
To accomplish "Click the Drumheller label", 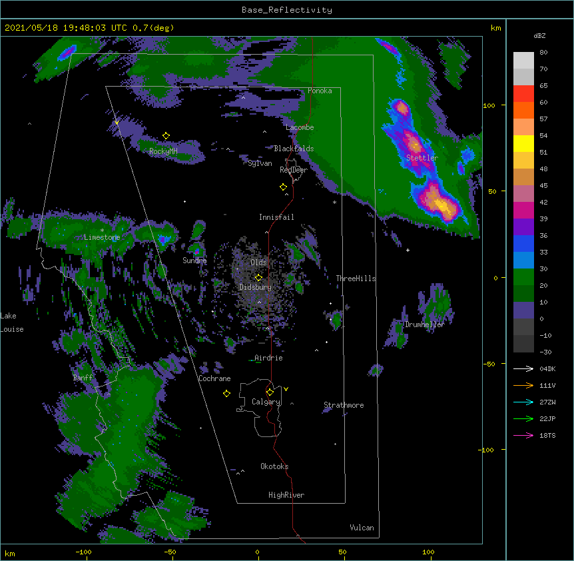I will pyautogui.click(x=425, y=324).
